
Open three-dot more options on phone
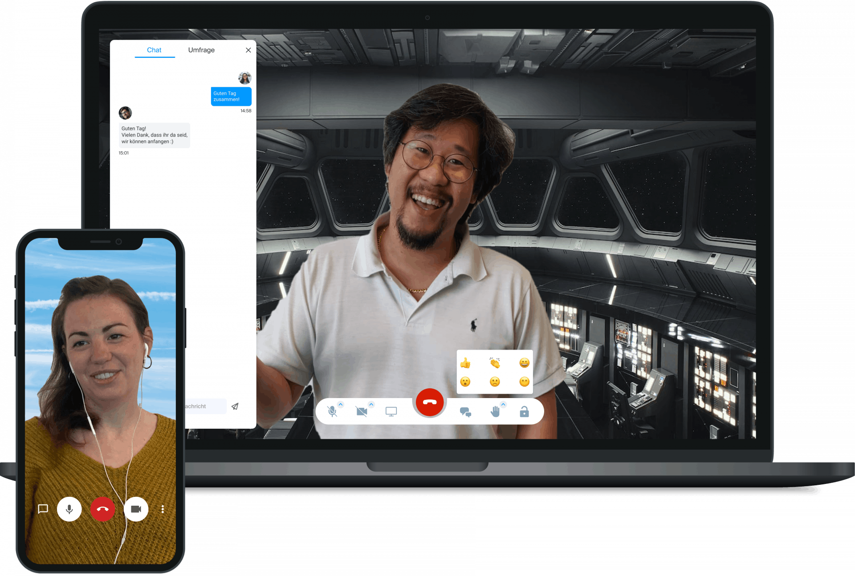pos(163,509)
